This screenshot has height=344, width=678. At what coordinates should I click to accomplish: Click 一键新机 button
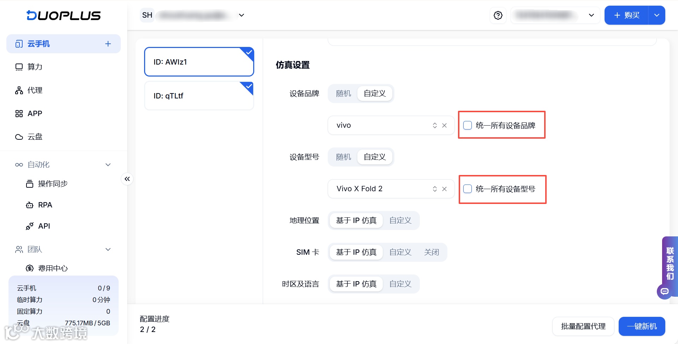[642, 326]
